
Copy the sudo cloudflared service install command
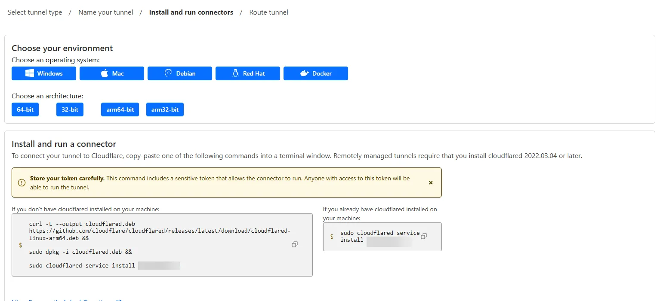point(424,236)
